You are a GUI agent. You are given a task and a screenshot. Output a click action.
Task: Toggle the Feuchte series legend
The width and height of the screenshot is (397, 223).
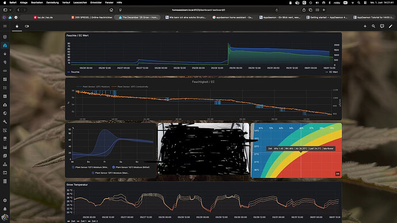(x=74, y=72)
